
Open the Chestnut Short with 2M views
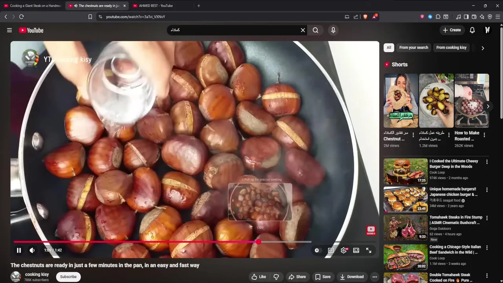pyautogui.click(x=401, y=101)
